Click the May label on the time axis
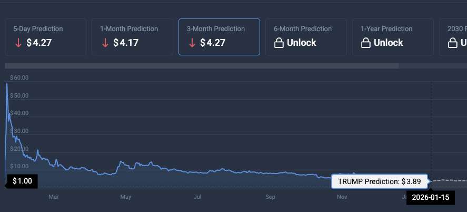Viewport: 467px width, 212px height. click(x=125, y=197)
